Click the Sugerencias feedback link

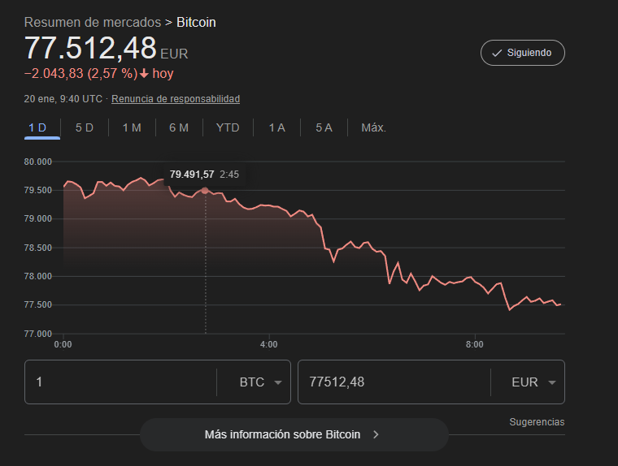537,422
